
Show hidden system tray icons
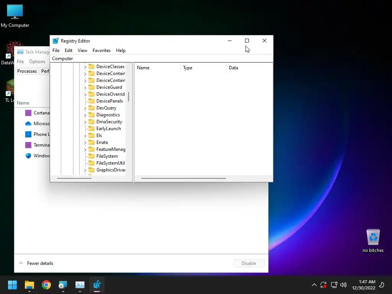tap(314, 285)
